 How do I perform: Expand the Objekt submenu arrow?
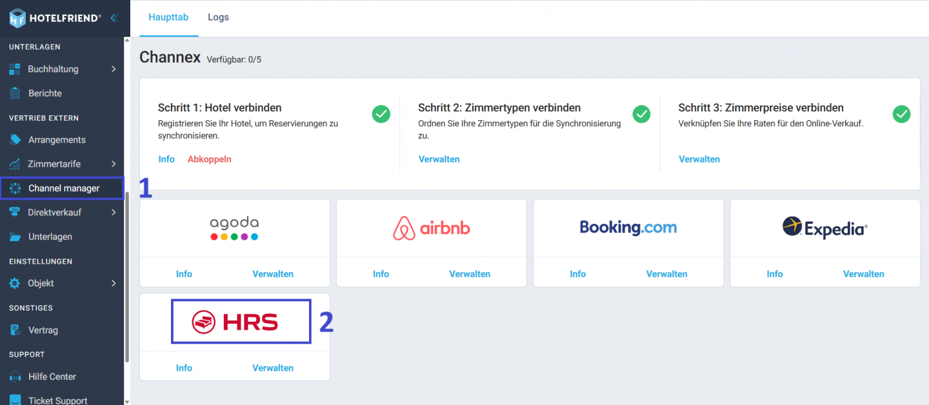(114, 283)
